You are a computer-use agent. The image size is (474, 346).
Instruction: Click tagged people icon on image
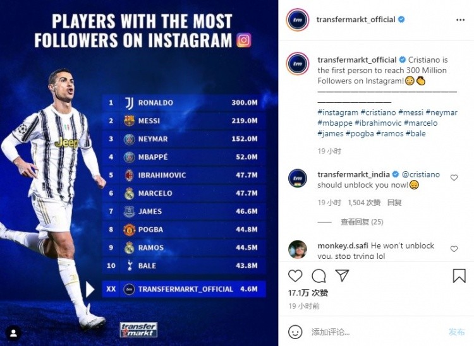tap(14, 333)
